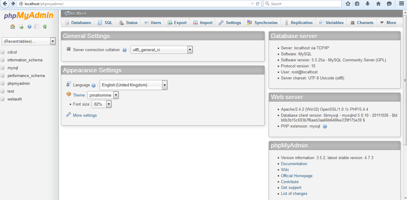Image resolution: width=407 pixels, height=200 pixels.
Task: Expand the More tab dropdown
Action: click(388, 23)
